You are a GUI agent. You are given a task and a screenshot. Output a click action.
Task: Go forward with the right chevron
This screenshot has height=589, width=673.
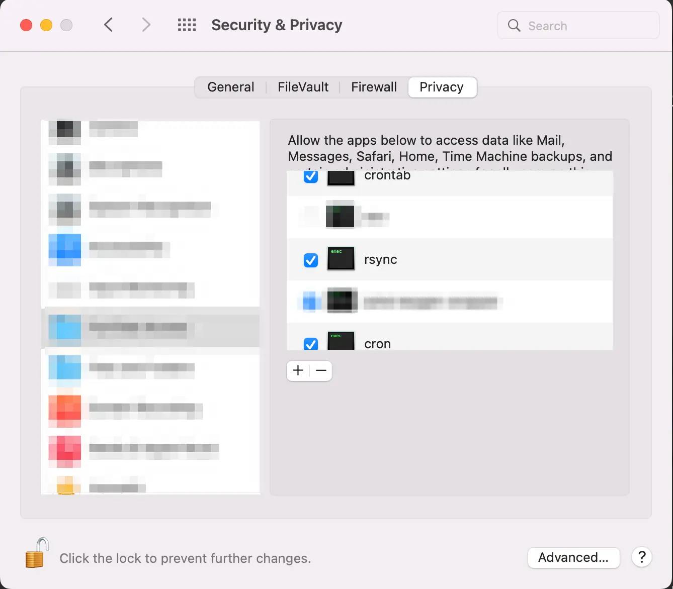click(146, 25)
